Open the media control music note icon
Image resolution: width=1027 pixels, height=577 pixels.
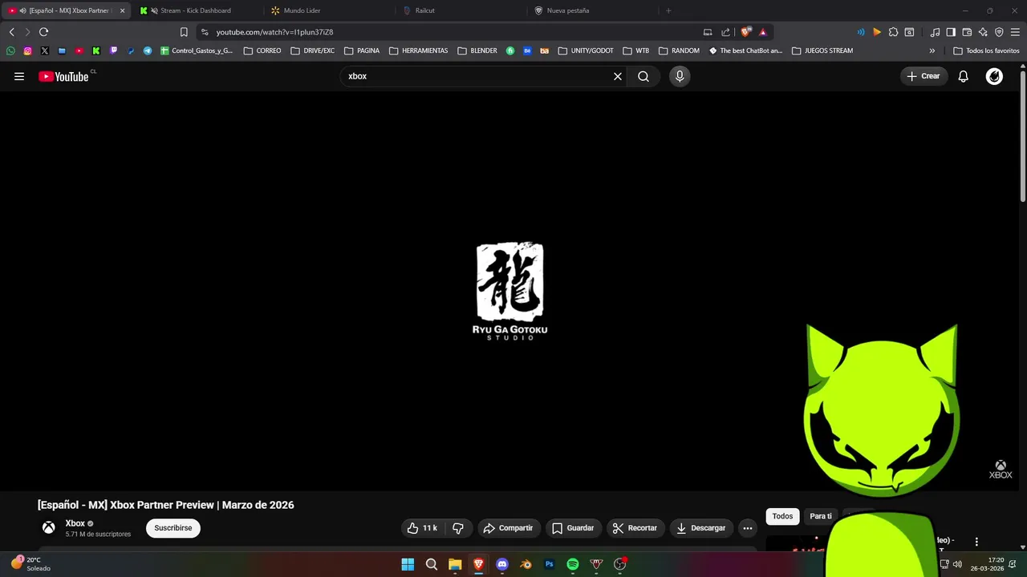coord(935,32)
